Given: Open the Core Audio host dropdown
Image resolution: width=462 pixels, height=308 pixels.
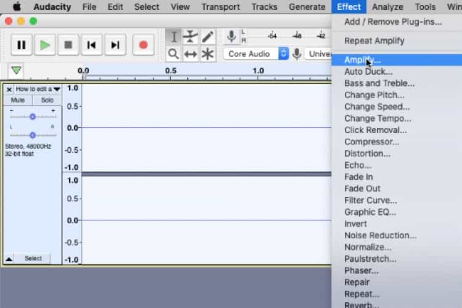Looking at the screenshot, I should (256, 54).
